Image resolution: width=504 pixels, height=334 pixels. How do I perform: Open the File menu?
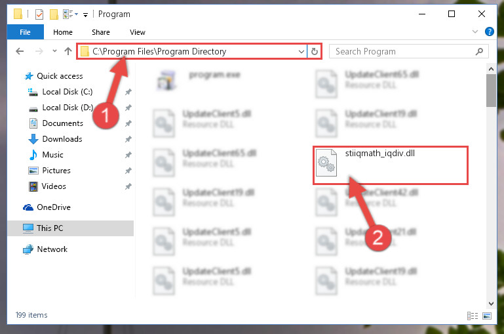(x=25, y=32)
